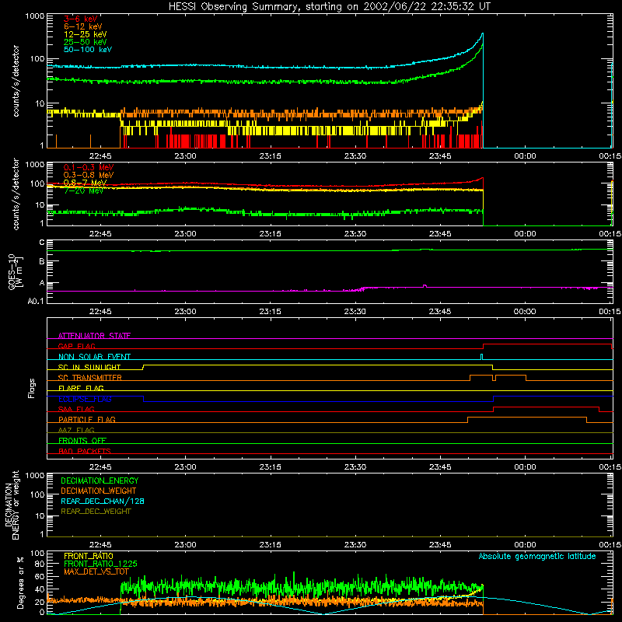
Task: Click the Absolute geomagnetic latitude label
Action: pyautogui.click(x=537, y=556)
